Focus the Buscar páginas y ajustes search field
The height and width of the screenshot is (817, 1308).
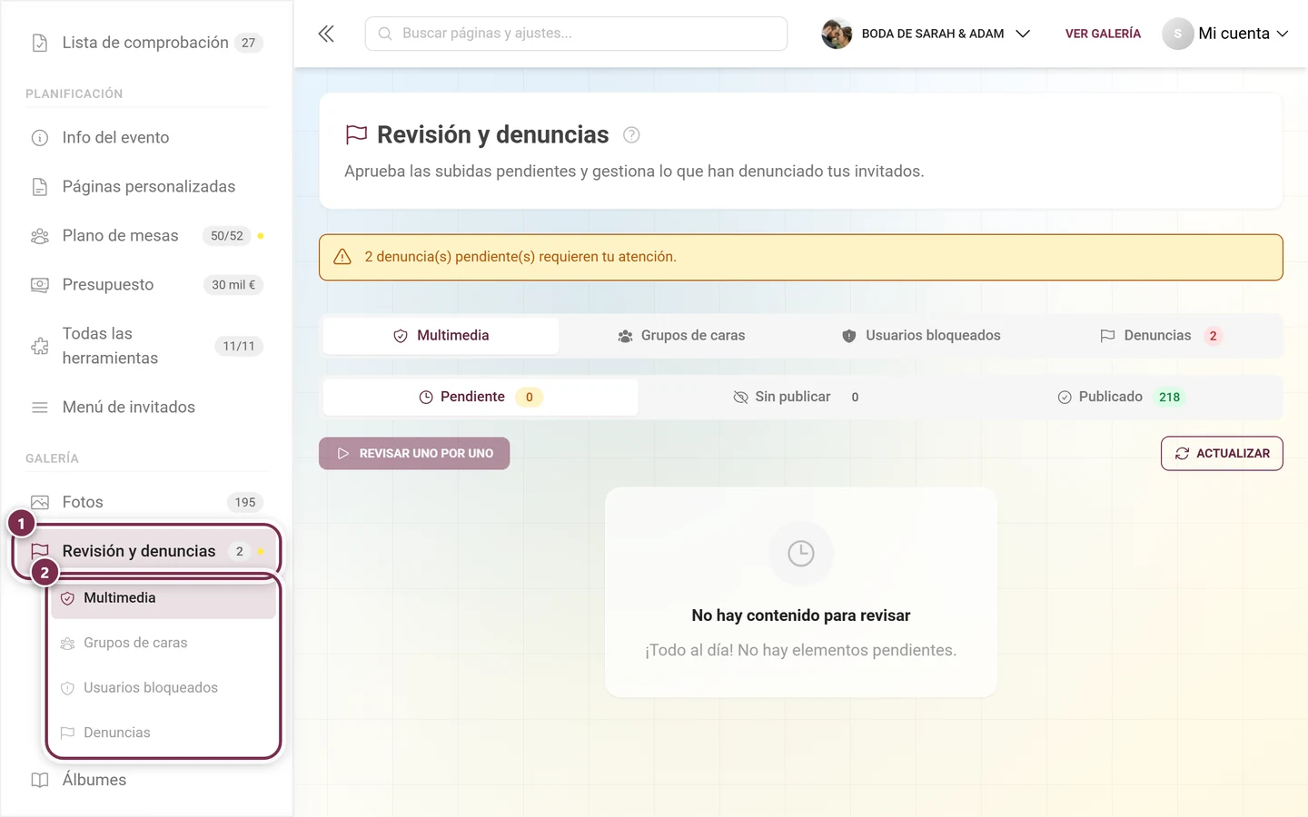[x=576, y=34]
